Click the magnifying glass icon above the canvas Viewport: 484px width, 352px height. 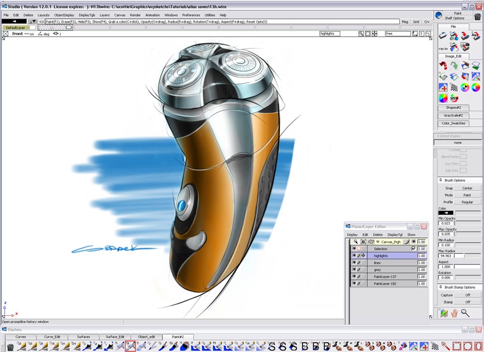[x=361, y=33]
